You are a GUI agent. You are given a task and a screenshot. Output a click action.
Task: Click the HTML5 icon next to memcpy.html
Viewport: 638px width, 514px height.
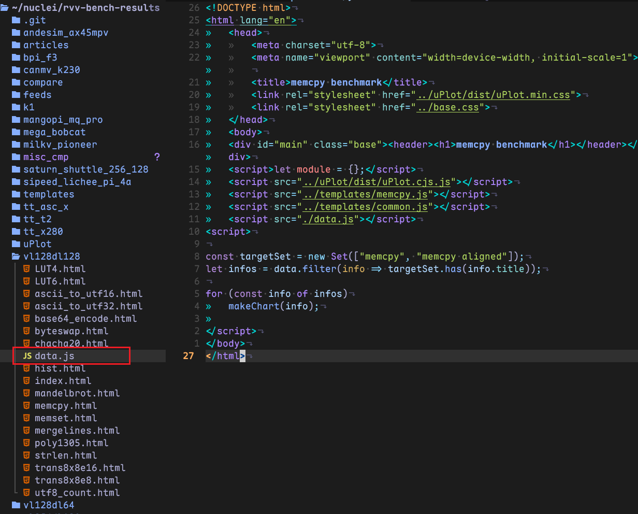point(26,406)
